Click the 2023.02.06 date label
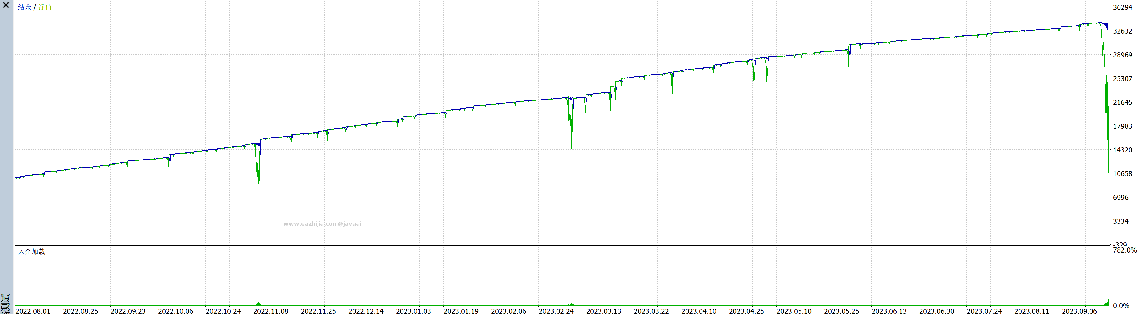 tap(508, 311)
